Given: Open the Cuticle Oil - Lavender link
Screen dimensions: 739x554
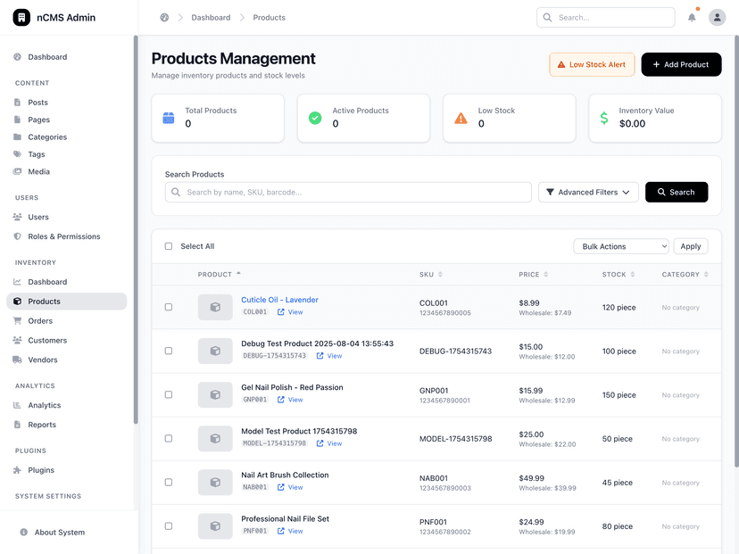Looking at the screenshot, I should coord(279,300).
